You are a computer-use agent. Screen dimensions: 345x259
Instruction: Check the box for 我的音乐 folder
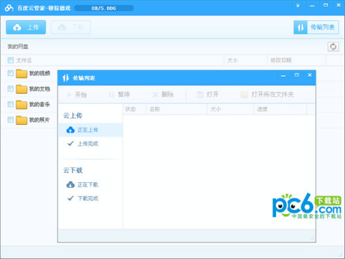tap(10, 104)
